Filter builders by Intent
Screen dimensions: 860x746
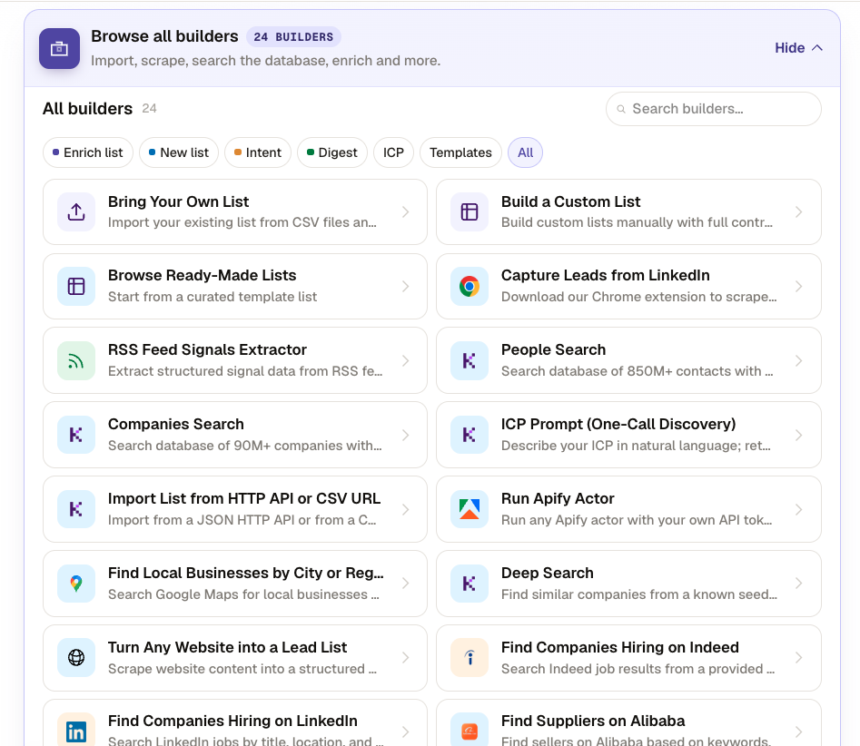pos(258,152)
